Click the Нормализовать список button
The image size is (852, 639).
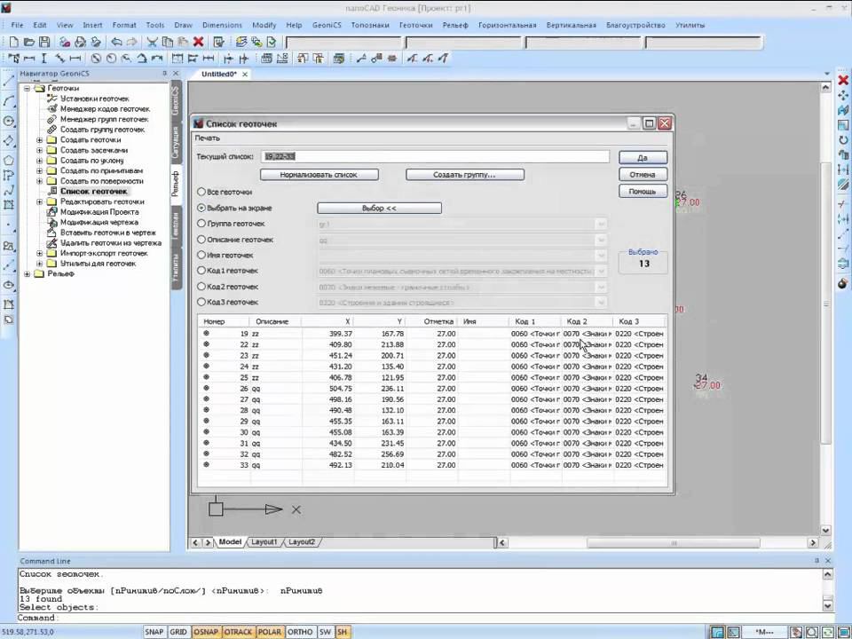click(x=319, y=175)
